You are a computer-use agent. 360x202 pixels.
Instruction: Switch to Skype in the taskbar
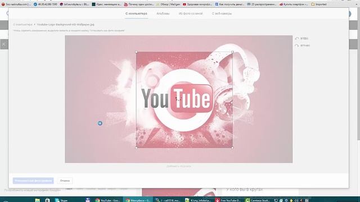coord(61,200)
